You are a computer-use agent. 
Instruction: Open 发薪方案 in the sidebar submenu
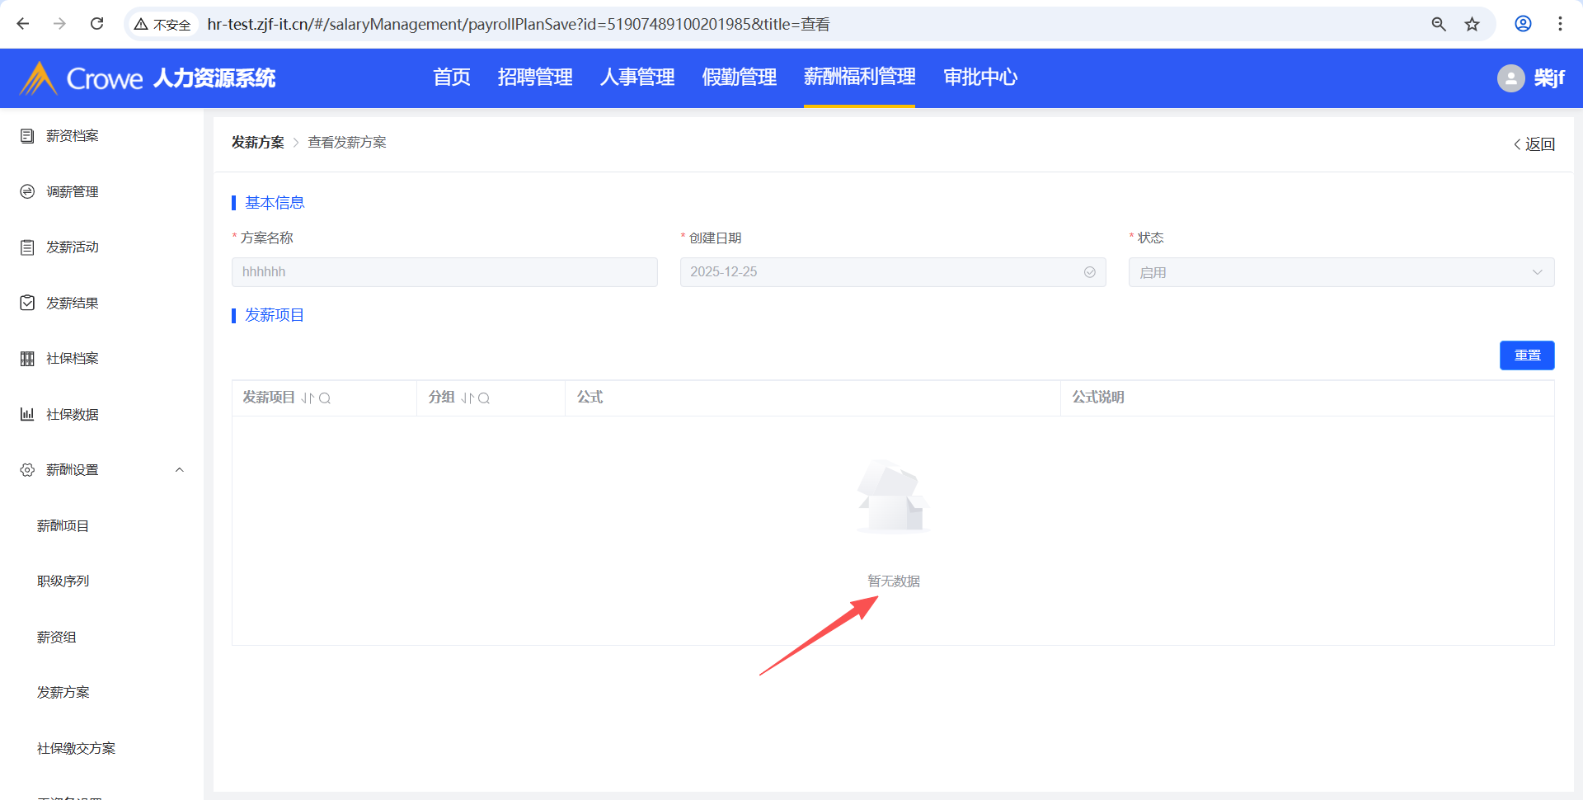click(x=63, y=693)
